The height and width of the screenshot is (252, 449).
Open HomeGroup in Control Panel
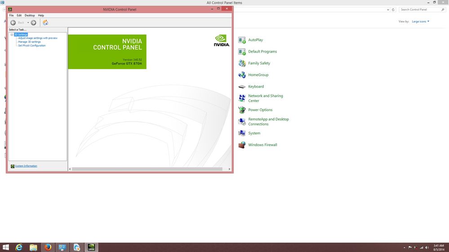click(258, 75)
